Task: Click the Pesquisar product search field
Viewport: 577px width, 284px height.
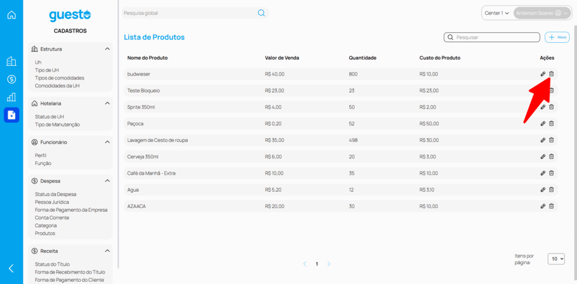Action: [496, 37]
